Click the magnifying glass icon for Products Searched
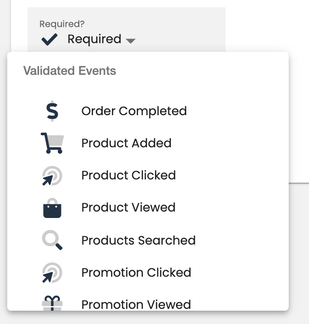 click(x=52, y=240)
